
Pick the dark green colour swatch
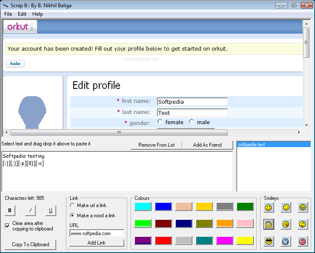245,207
